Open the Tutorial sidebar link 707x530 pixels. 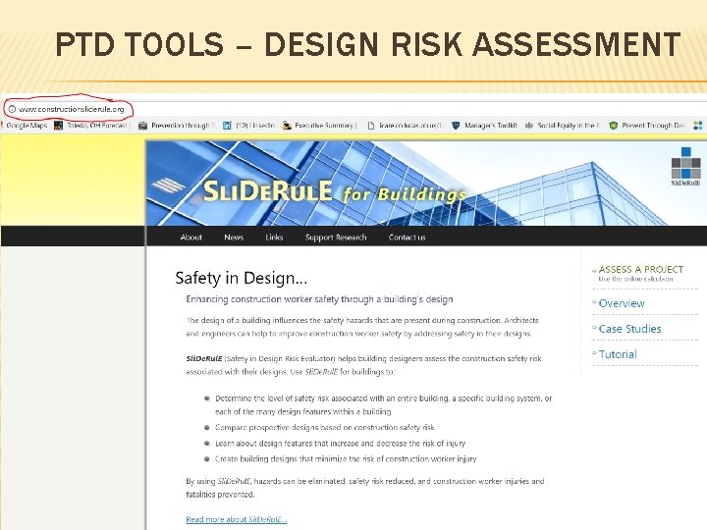(x=618, y=354)
